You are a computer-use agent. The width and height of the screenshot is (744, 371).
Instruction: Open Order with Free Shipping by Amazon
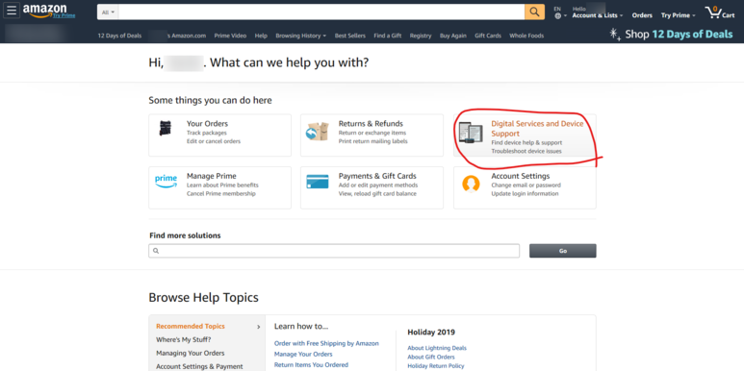pos(326,343)
